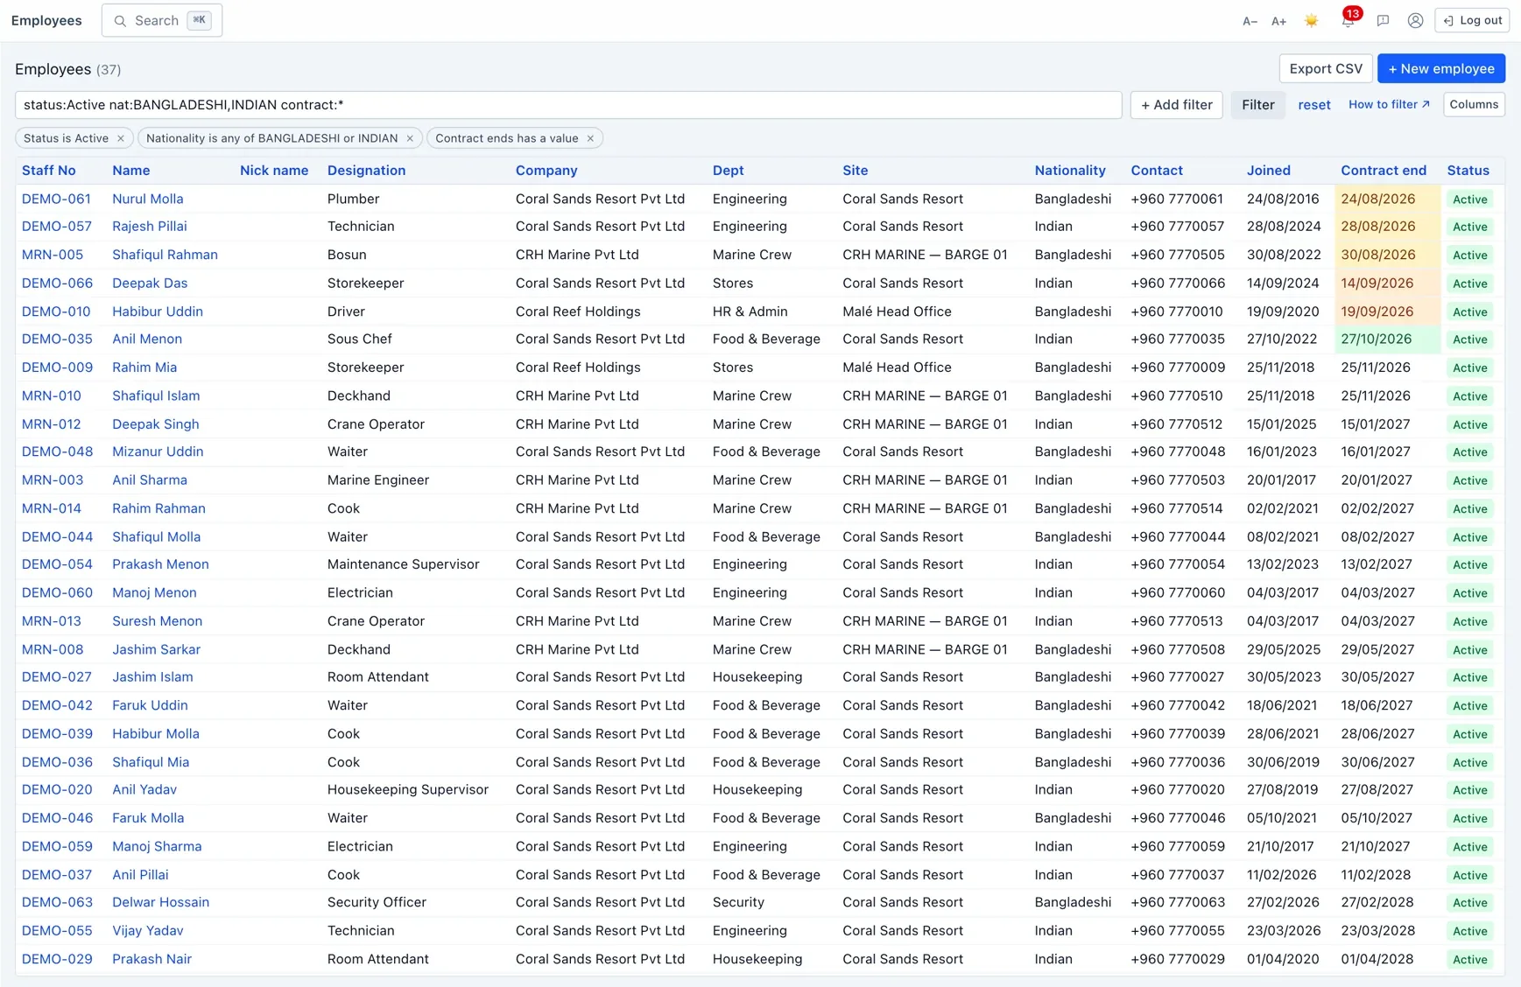
Task: Open employee Suresh Menon
Action: pos(158,621)
